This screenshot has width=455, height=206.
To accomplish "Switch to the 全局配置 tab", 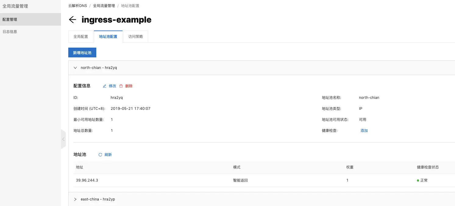I will point(81,37).
